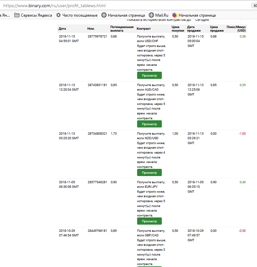Click the Сегодня date field

tap(202, 20)
